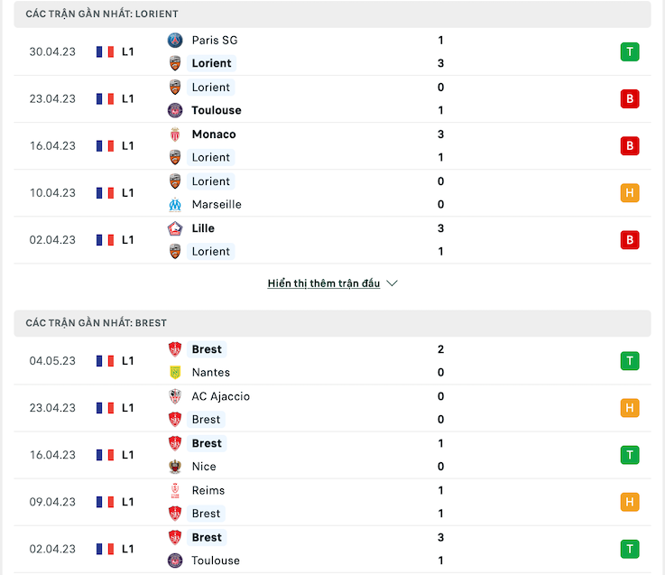Image resolution: width=665 pixels, height=575 pixels.
Task: Click France flag on the 30.04.23 match
Action: click(x=105, y=51)
